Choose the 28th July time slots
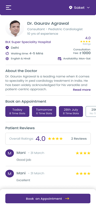Viewport: 96px width, 208px height. (71, 111)
